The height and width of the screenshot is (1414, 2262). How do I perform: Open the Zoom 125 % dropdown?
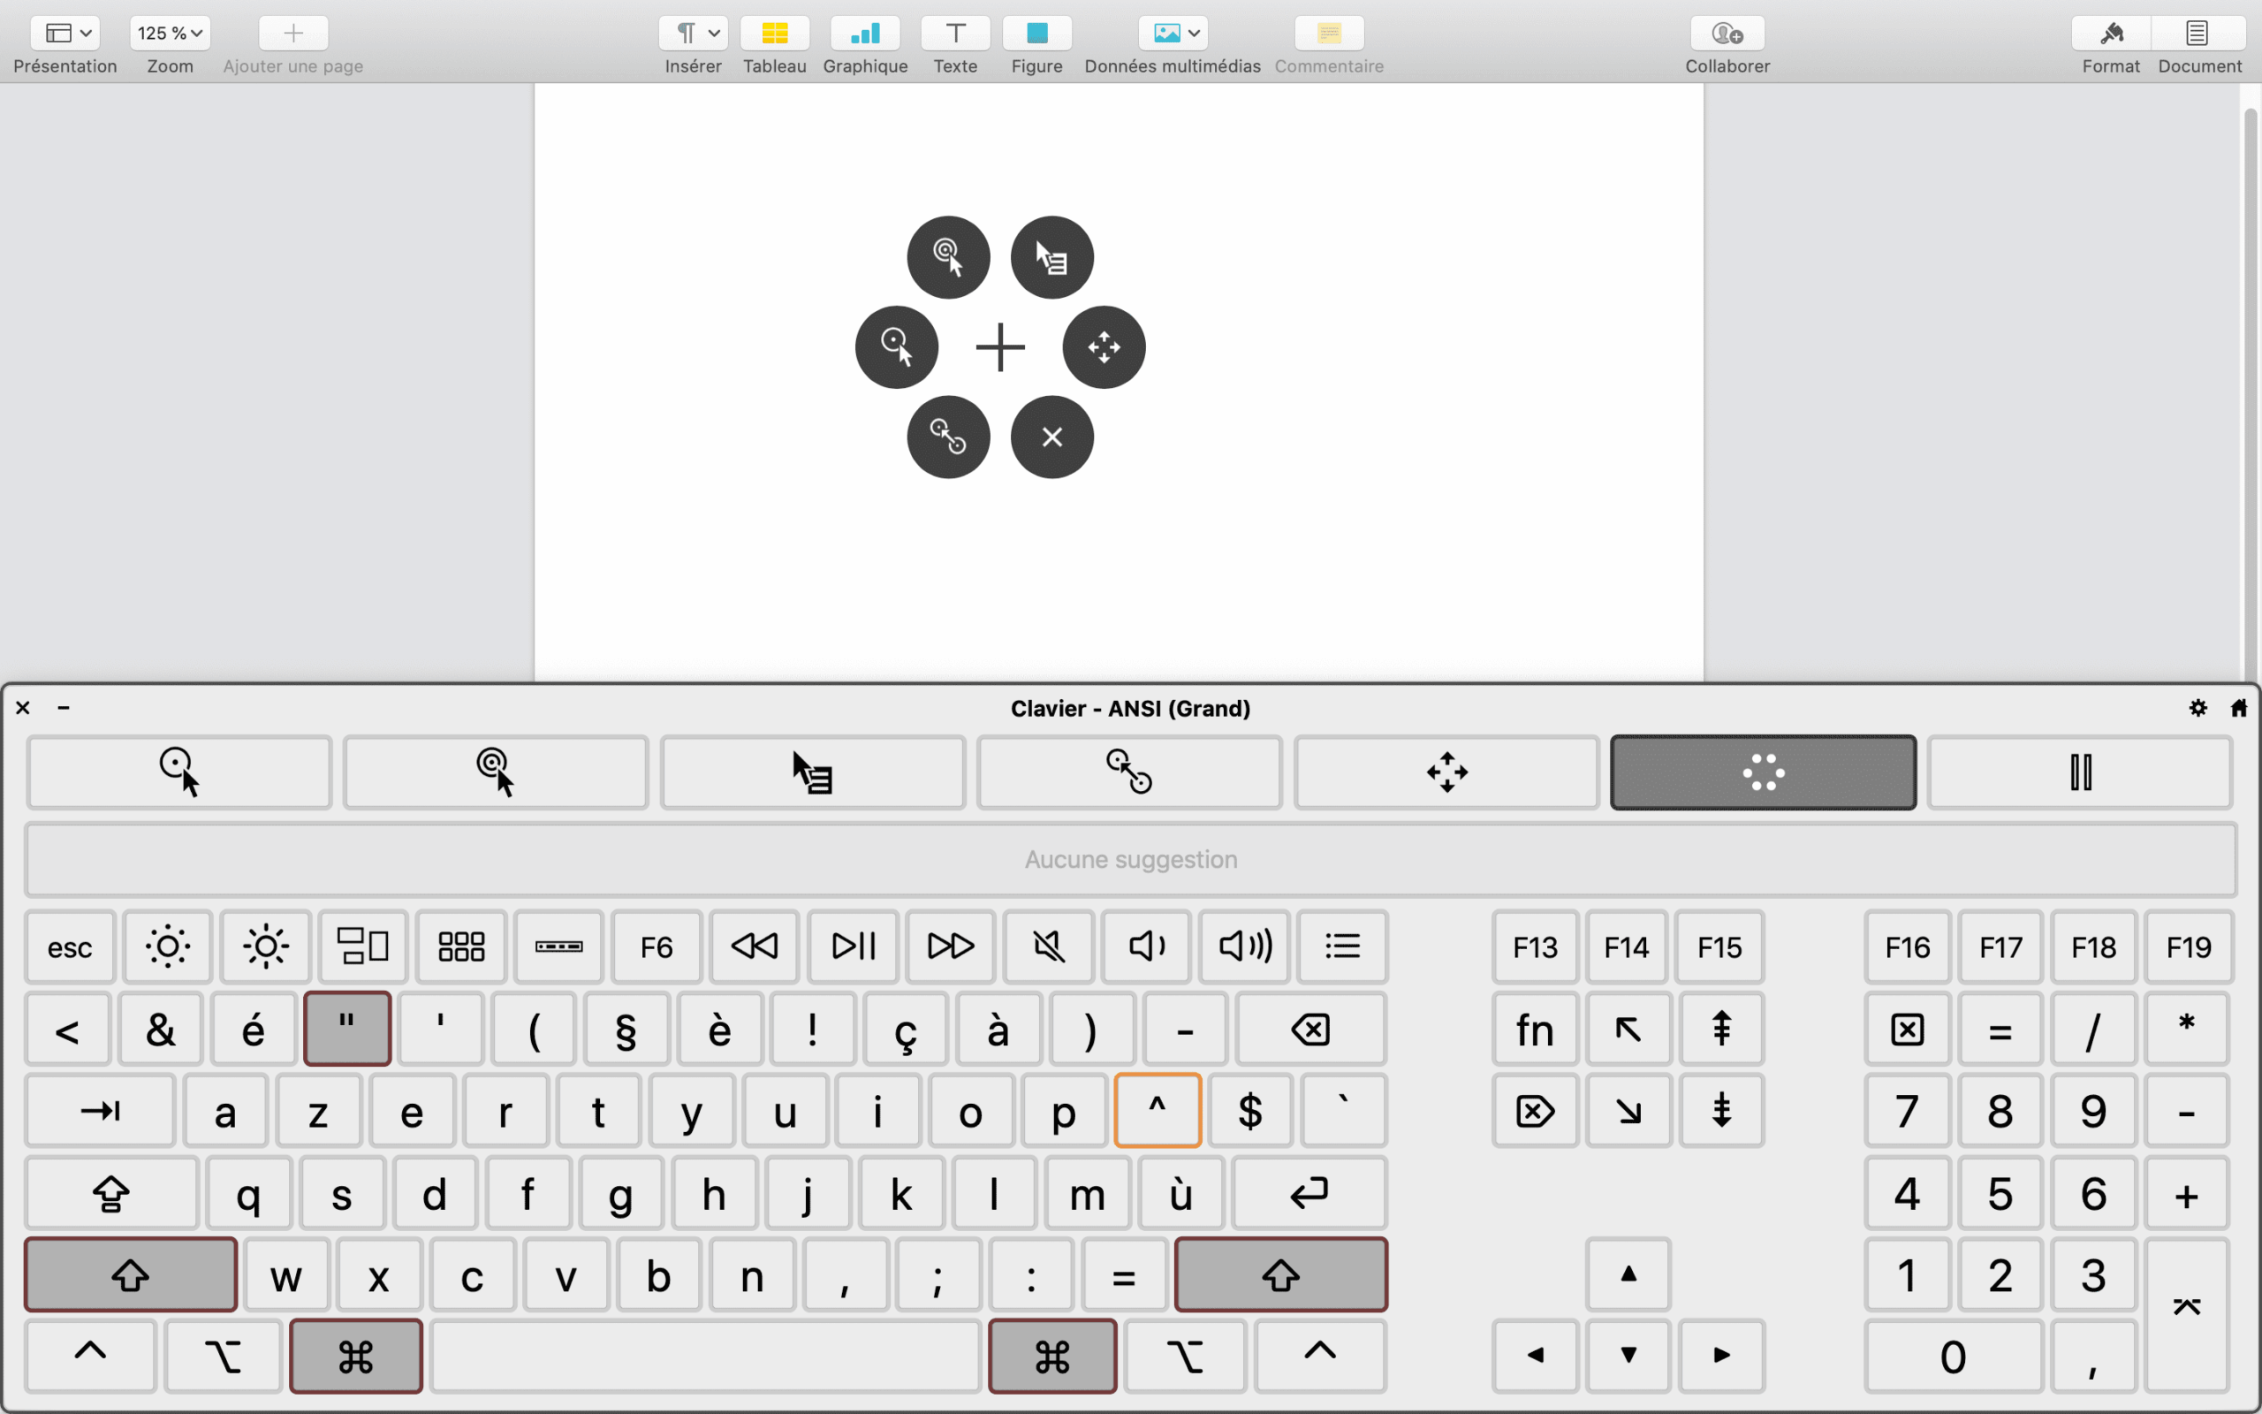pos(169,34)
